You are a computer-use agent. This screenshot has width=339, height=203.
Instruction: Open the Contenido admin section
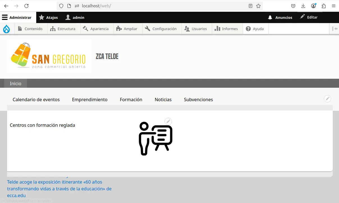point(31,28)
